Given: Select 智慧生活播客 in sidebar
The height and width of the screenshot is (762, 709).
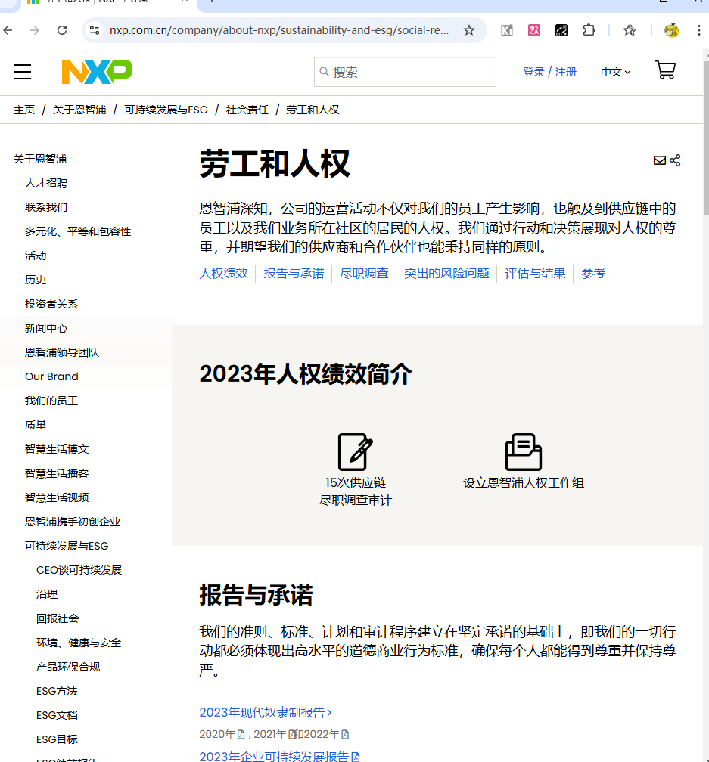Looking at the screenshot, I should (x=57, y=473).
